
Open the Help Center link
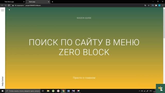(x=3, y=81)
